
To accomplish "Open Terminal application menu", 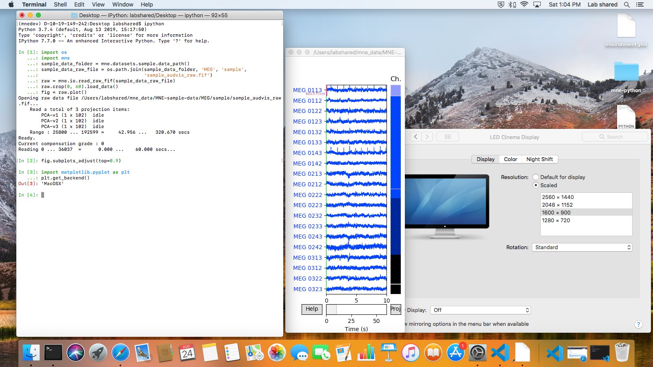I will click(x=34, y=4).
